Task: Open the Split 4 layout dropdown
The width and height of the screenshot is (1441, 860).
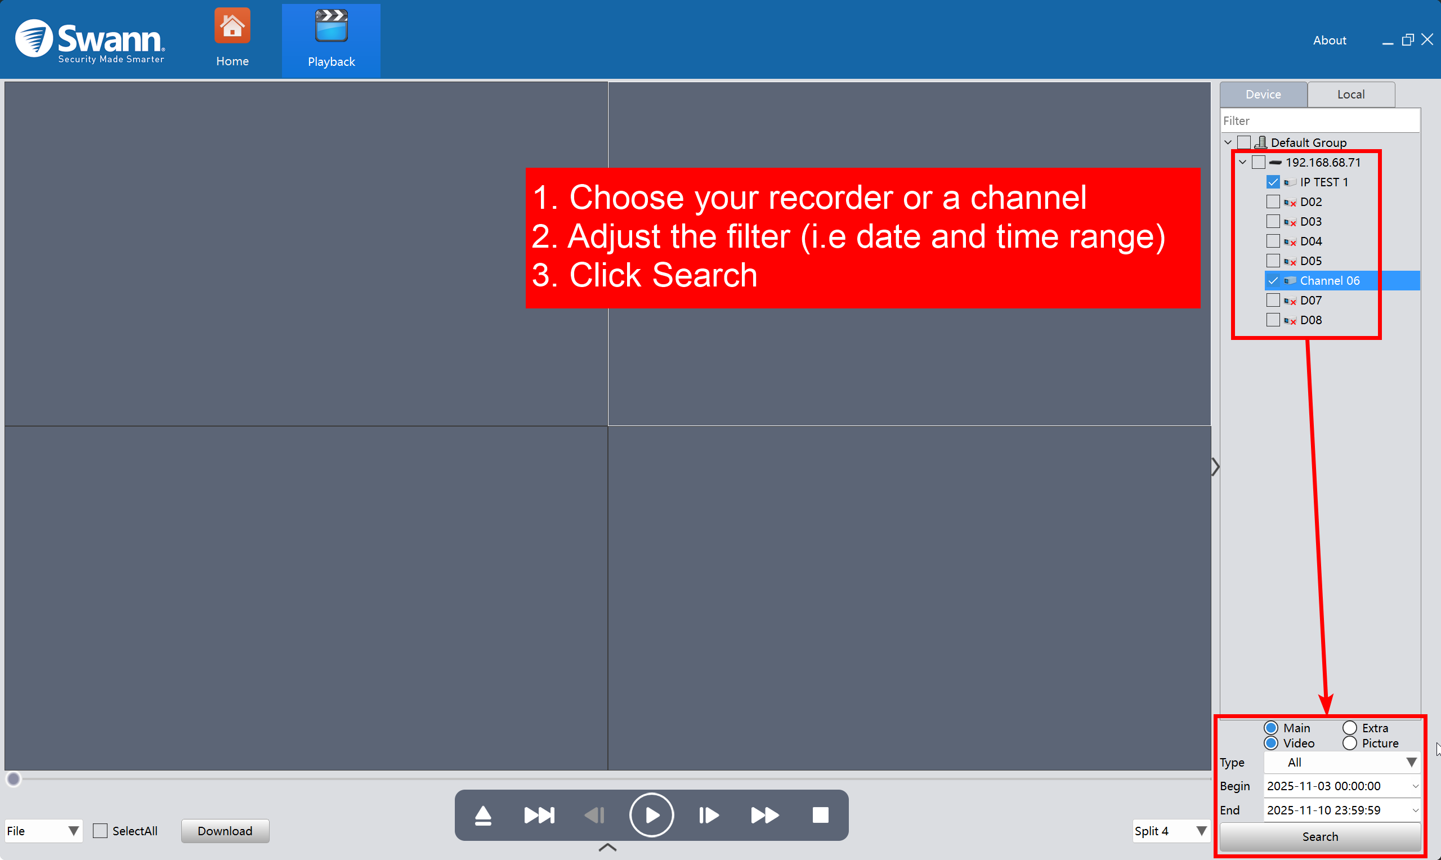Action: (1170, 831)
